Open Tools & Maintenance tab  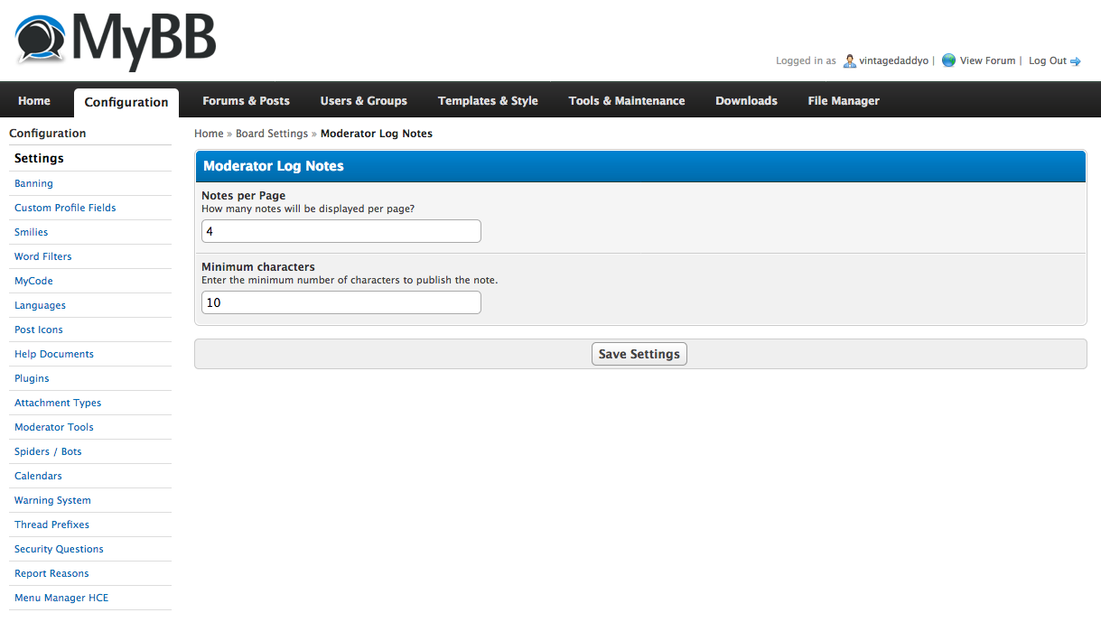627,101
